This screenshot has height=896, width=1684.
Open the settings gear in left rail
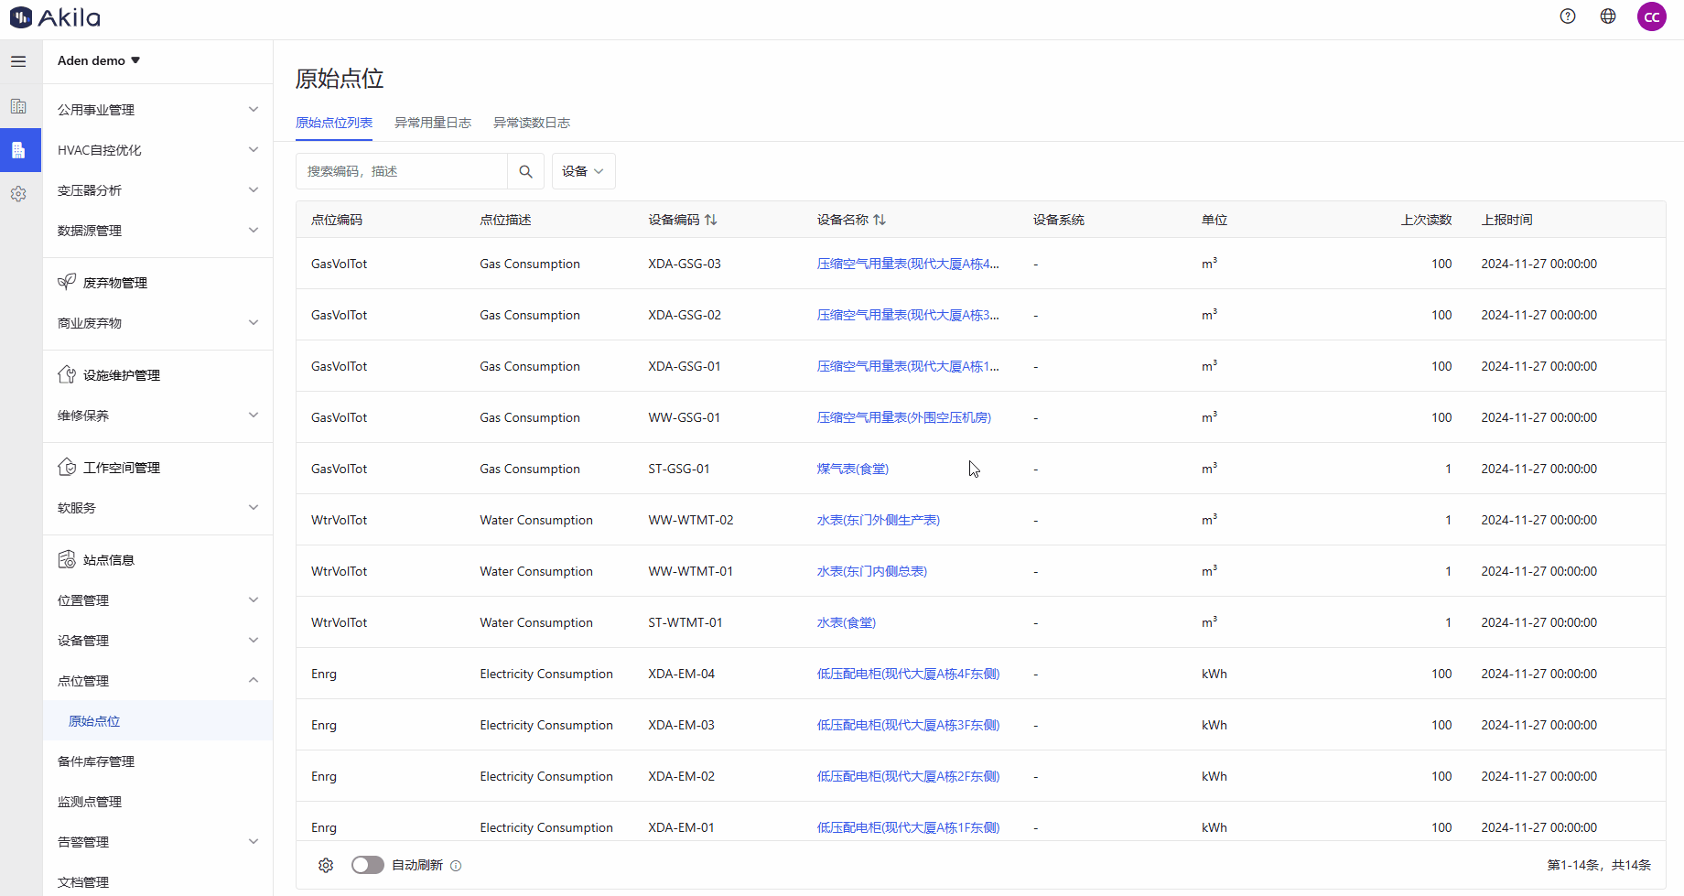tap(18, 194)
